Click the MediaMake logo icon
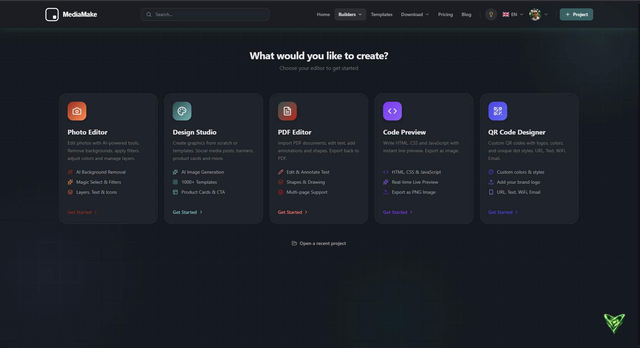This screenshot has height=348, width=640. [52, 14]
